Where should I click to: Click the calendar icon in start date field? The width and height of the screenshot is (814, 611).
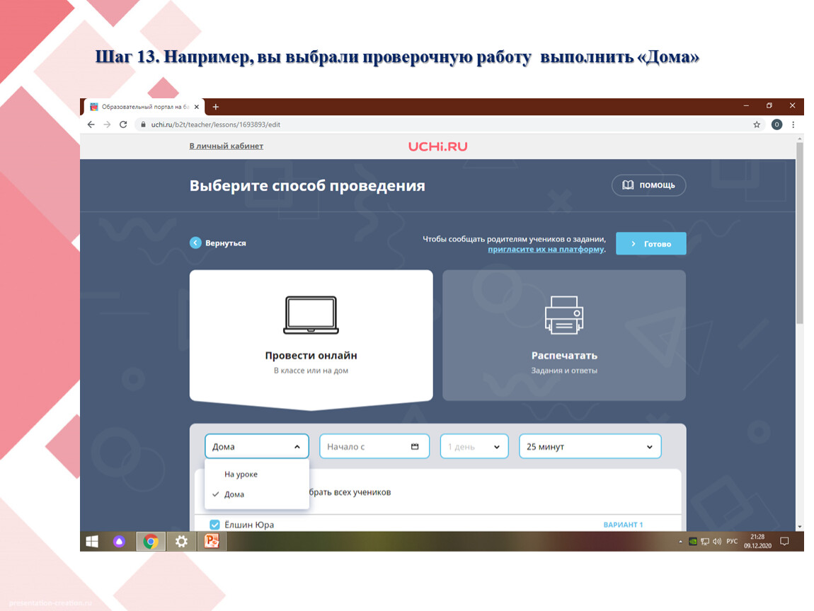coord(415,447)
